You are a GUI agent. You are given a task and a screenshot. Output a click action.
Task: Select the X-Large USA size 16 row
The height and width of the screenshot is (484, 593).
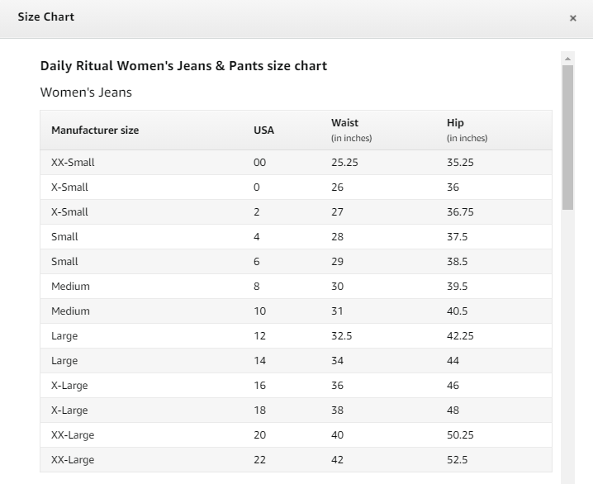[296, 386]
